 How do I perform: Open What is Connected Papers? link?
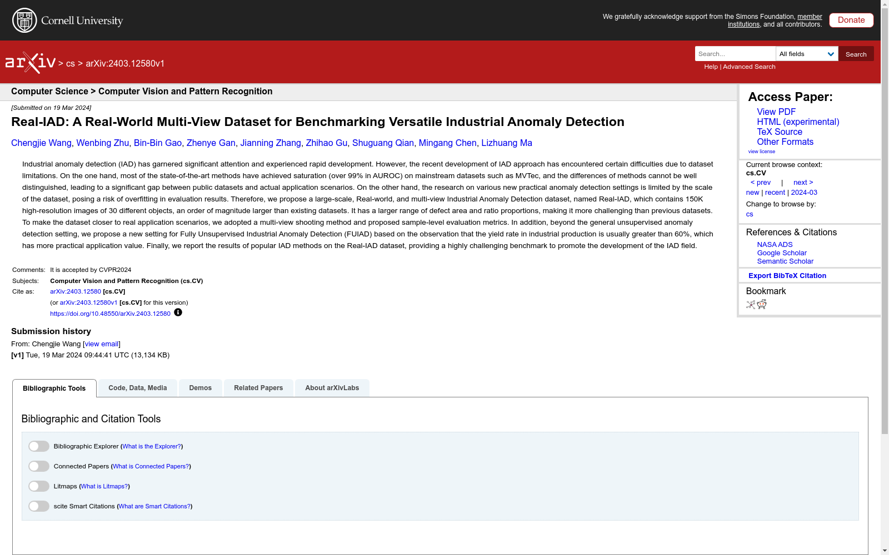click(151, 466)
